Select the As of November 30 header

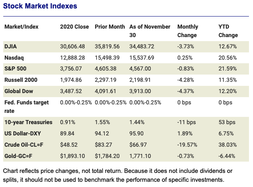(150, 31)
